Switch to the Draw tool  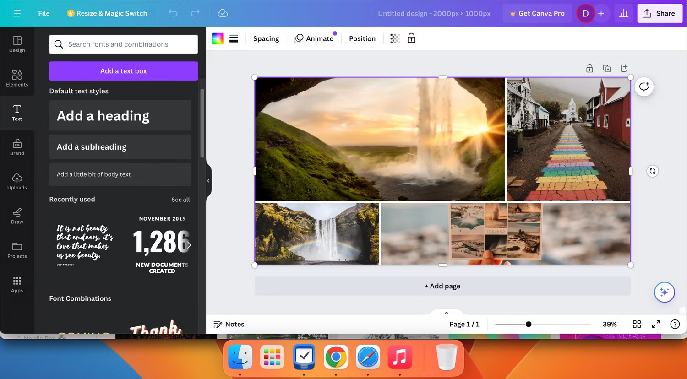pyautogui.click(x=17, y=215)
